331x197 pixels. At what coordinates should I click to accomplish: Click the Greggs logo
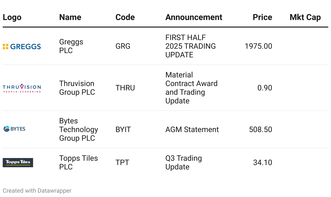tap(22, 47)
